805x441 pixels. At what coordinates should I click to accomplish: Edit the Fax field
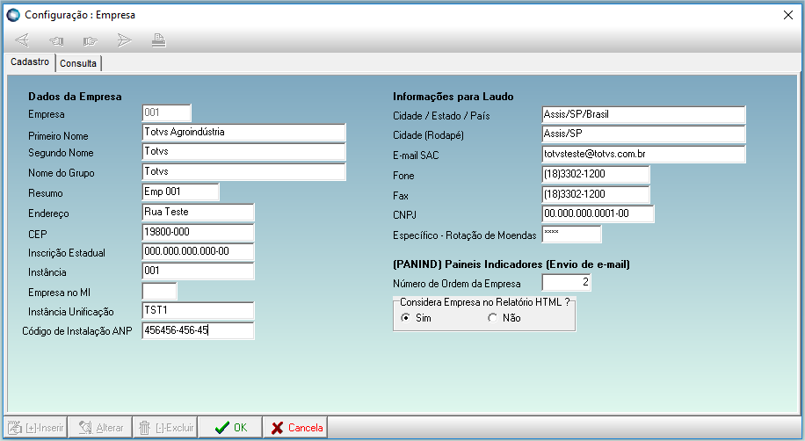pos(596,194)
